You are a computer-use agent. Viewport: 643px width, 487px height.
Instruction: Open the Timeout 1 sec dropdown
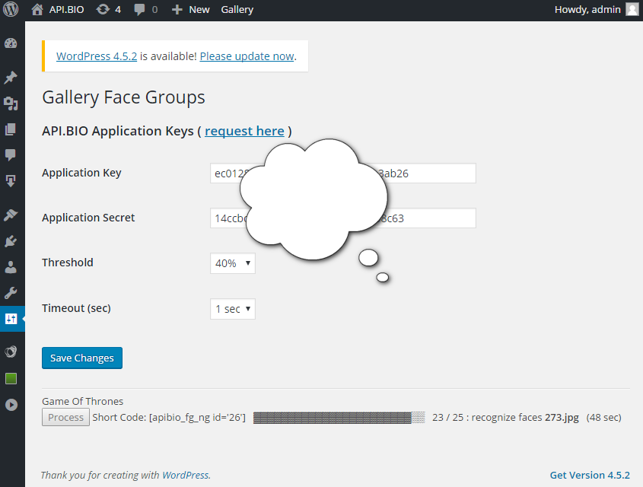coord(233,309)
